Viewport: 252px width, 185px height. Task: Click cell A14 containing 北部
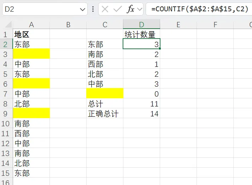click(x=31, y=163)
